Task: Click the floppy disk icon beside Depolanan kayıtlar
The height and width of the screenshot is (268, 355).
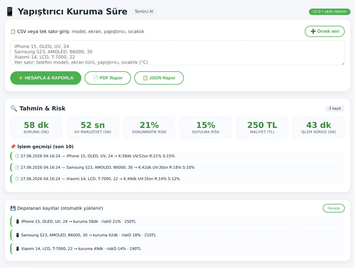Action: point(13,208)
